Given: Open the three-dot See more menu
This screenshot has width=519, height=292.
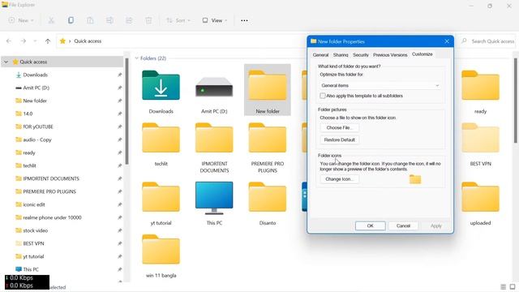Looking at the screenshot, I should click(x=244, y=20).
